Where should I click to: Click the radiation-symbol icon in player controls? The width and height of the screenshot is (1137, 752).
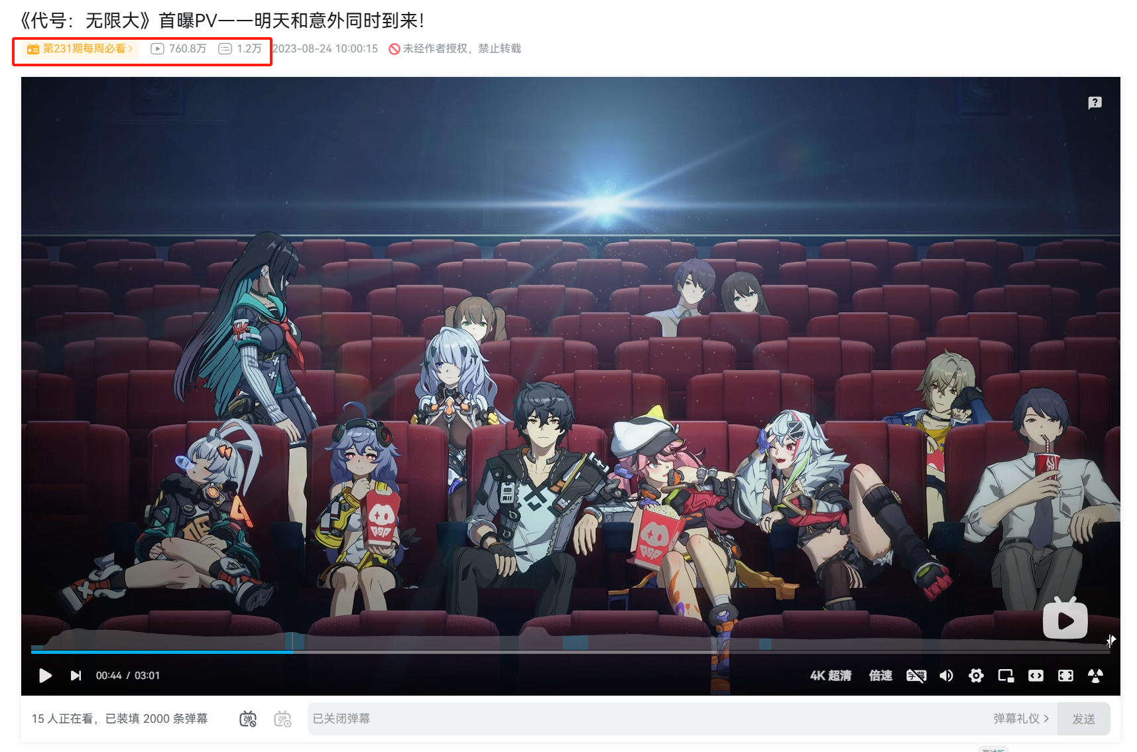[1095, 675]
